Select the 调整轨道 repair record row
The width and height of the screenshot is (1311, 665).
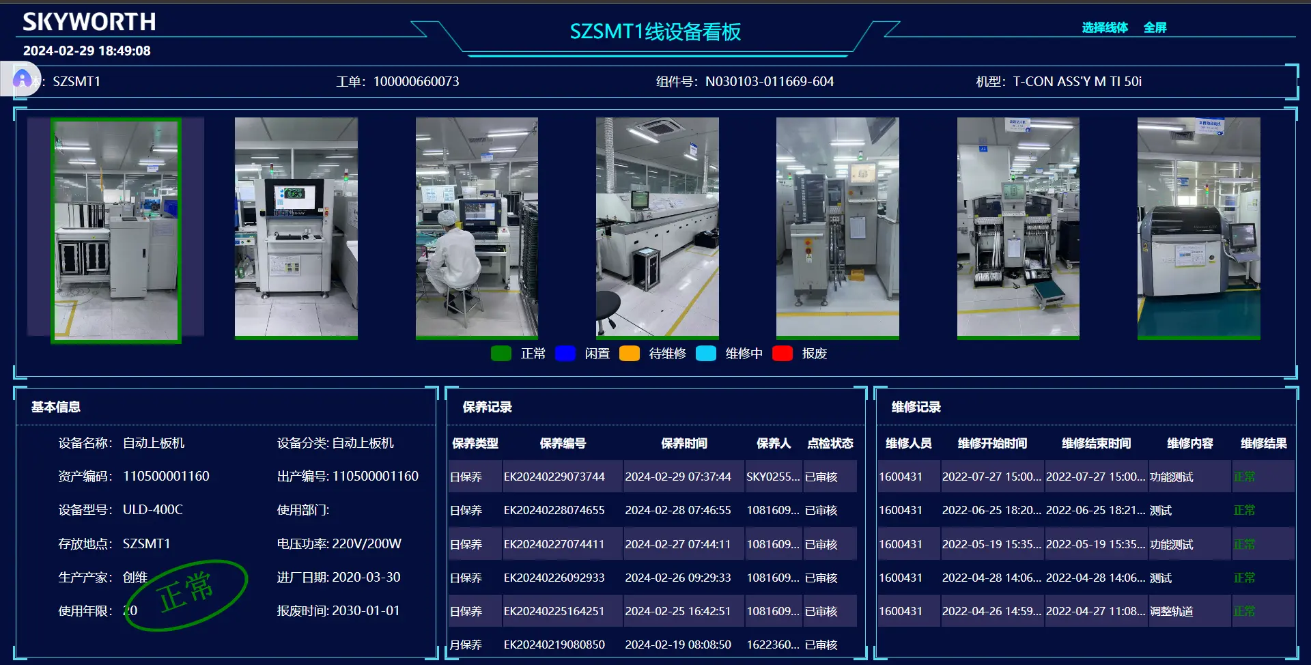(x=1170, y=611)
